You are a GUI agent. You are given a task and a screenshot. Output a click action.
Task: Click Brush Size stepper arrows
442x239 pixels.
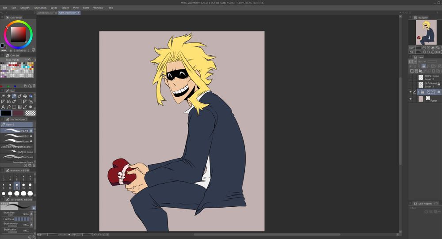coord(28,214)
